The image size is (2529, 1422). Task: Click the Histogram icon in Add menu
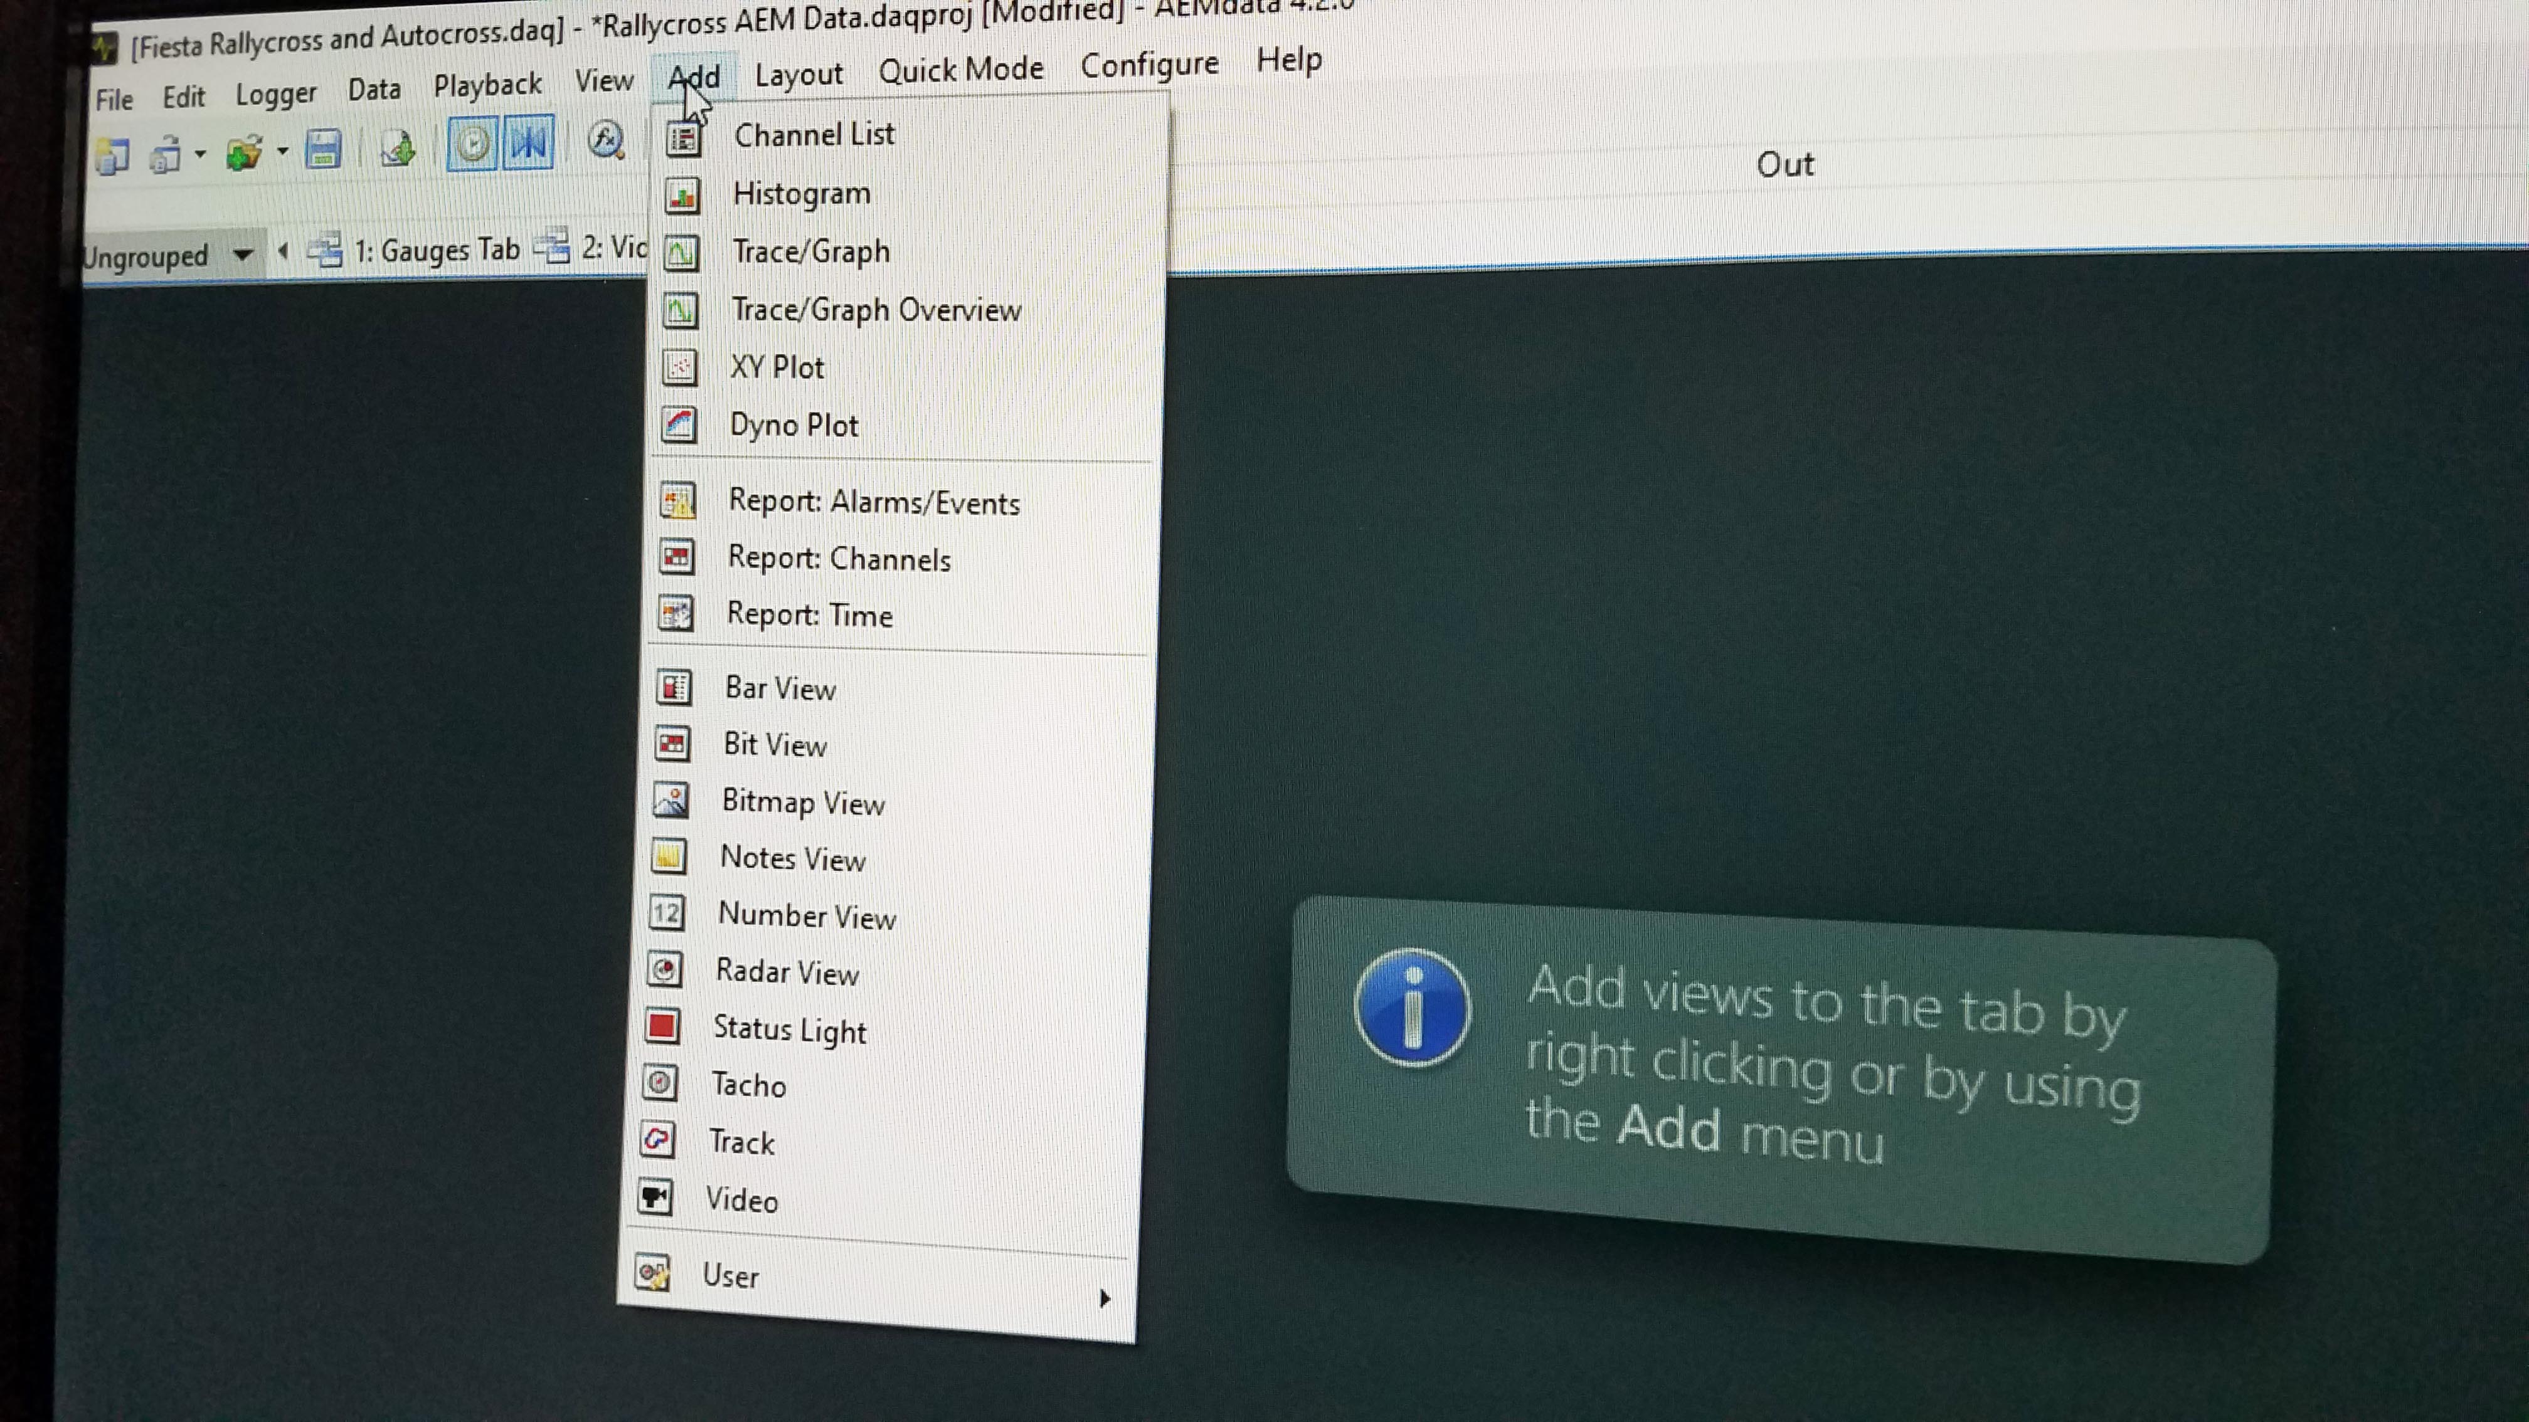682,196
